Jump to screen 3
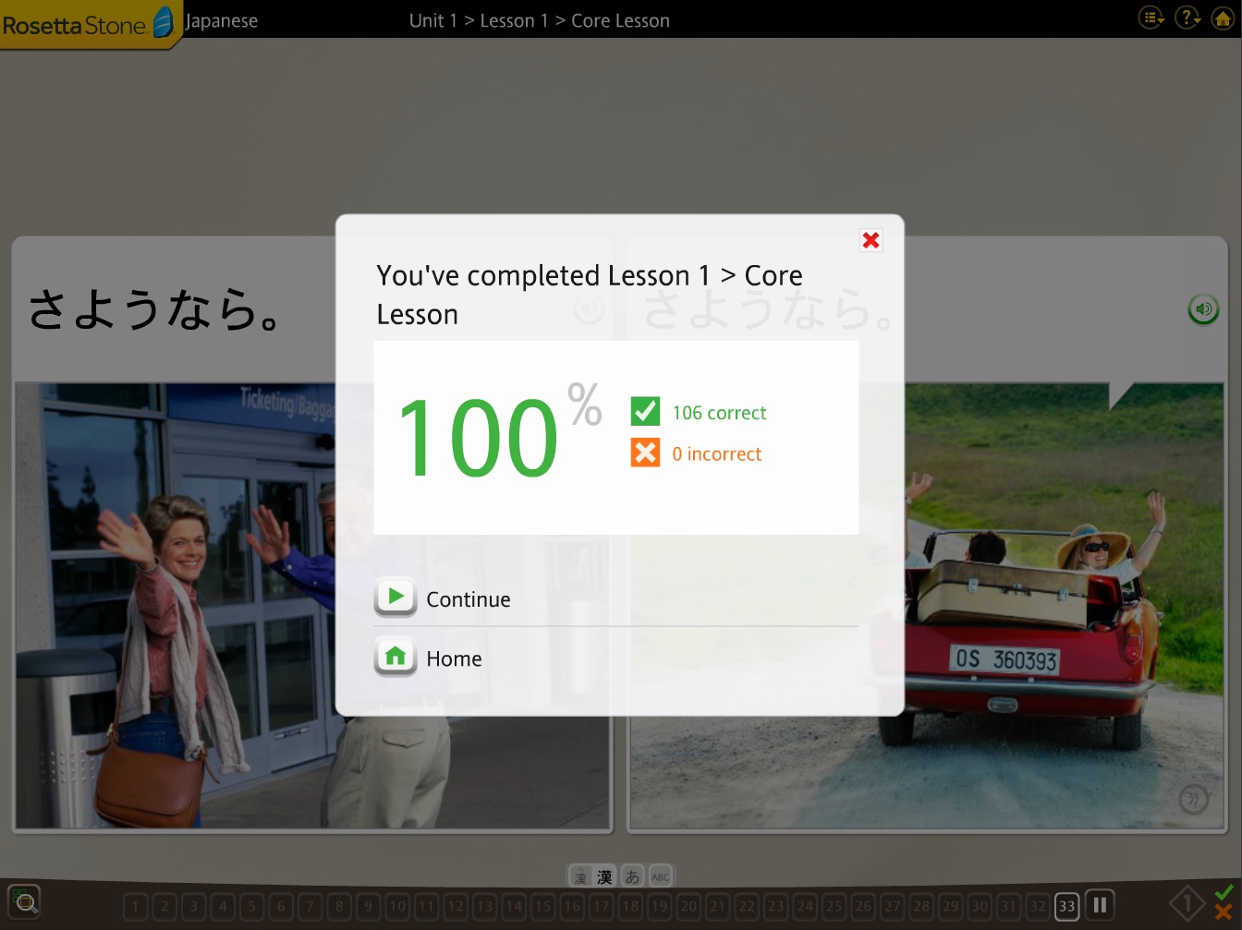Image resolution: width=1242 pixels, height=930 pixels. click(193, 906)
